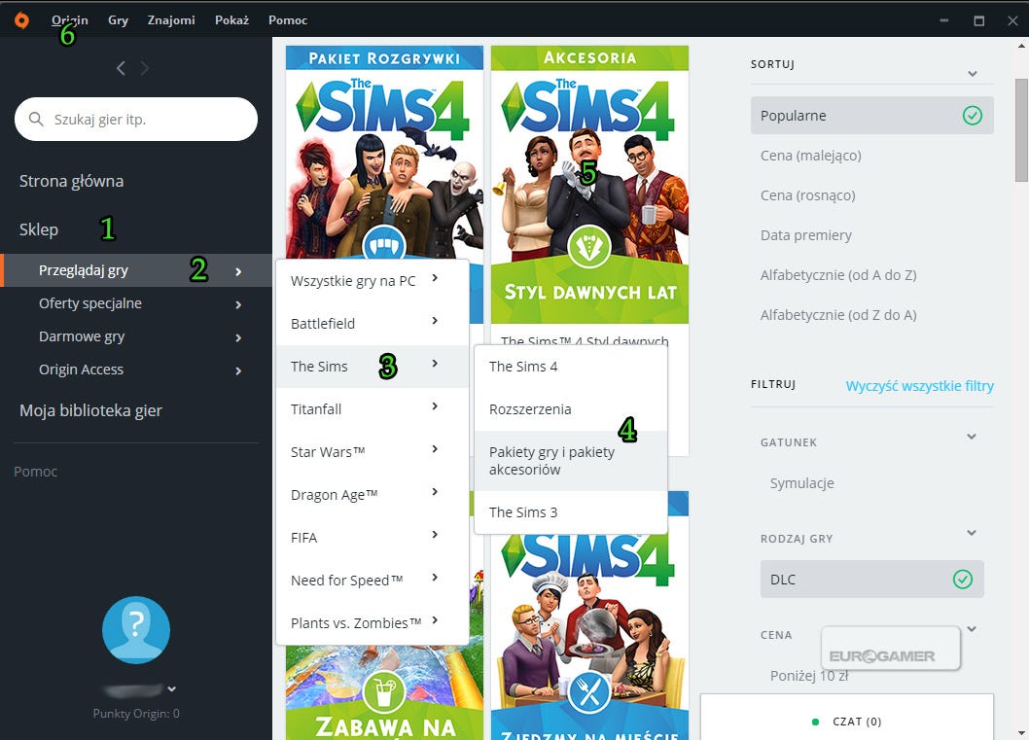The height and width of the screenshot is (740, 1029).
Task: Choose Wszystkie gry na PC from flyout
Action: [x=373, y=281]
